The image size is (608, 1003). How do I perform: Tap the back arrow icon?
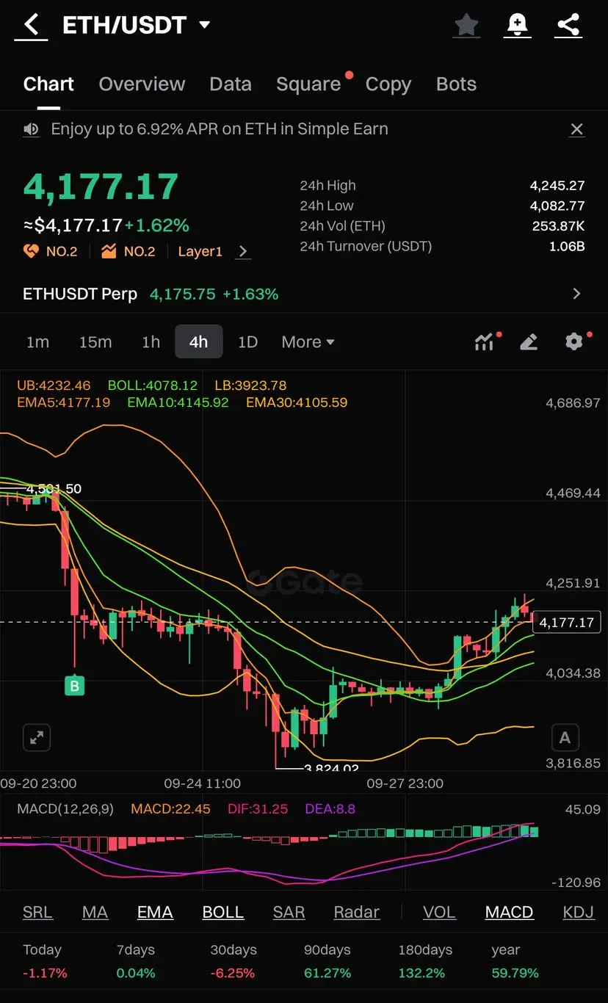click(31, 25)
